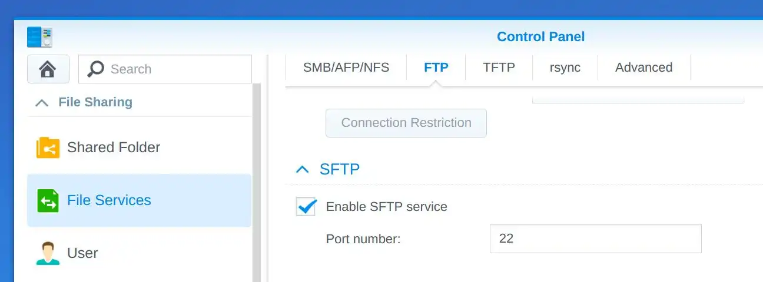The image size is (763, 282).
Task: Collapse the SFTP section
Action: pos(302,170)
